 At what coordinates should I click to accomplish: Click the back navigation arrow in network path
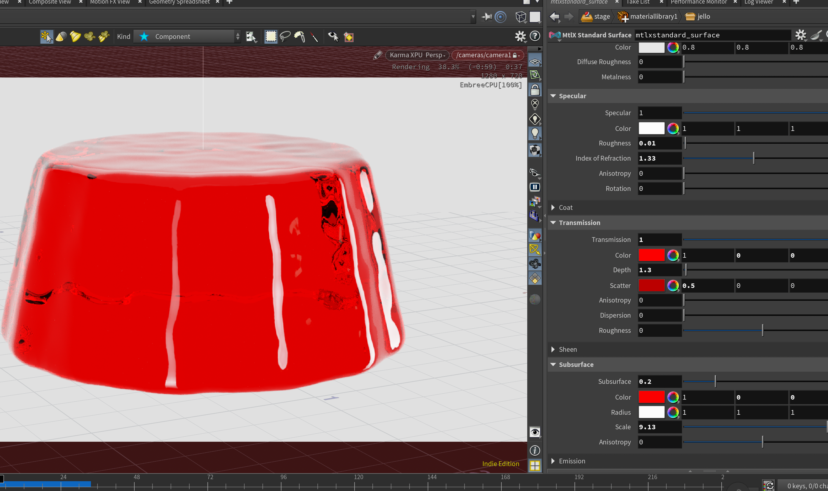pos(554,17)
